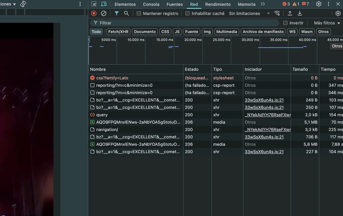Screen dimensions: 343x216
Task: Export HAR file download icon
Action: [300, 13]
